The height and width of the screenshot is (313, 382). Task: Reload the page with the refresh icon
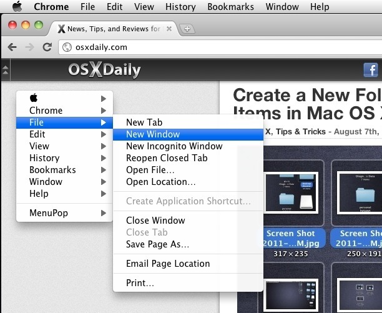pos(47,47)
